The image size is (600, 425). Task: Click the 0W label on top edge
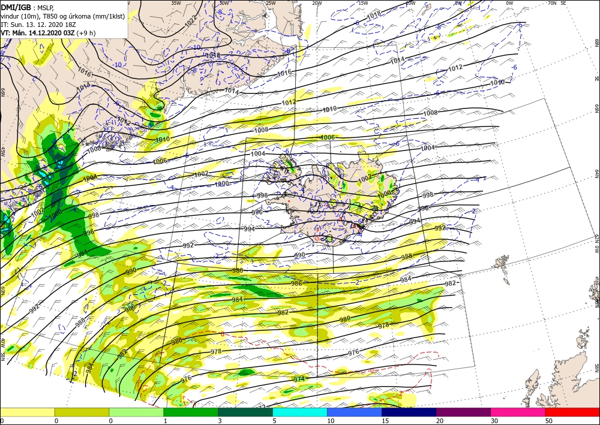[509, 3]
